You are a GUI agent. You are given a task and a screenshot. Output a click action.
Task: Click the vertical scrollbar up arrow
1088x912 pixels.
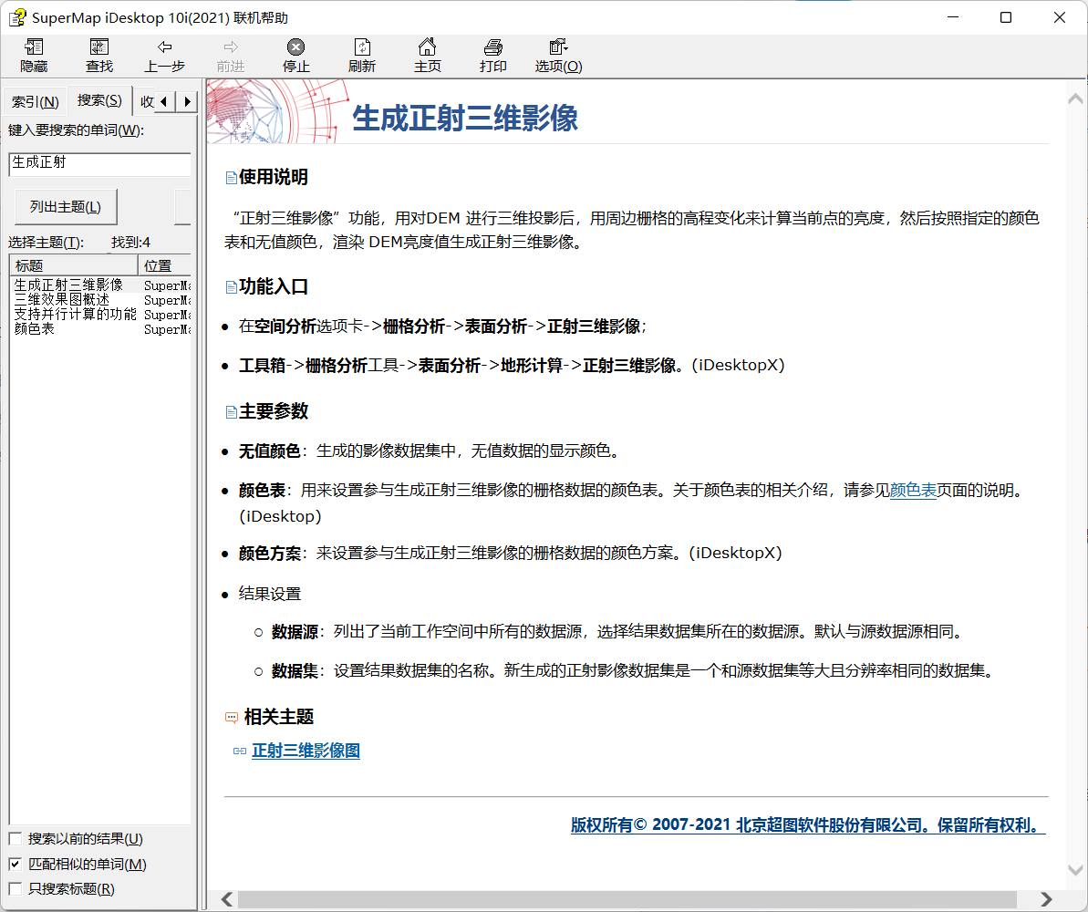pyautogui.click(x=1075, y=98)
